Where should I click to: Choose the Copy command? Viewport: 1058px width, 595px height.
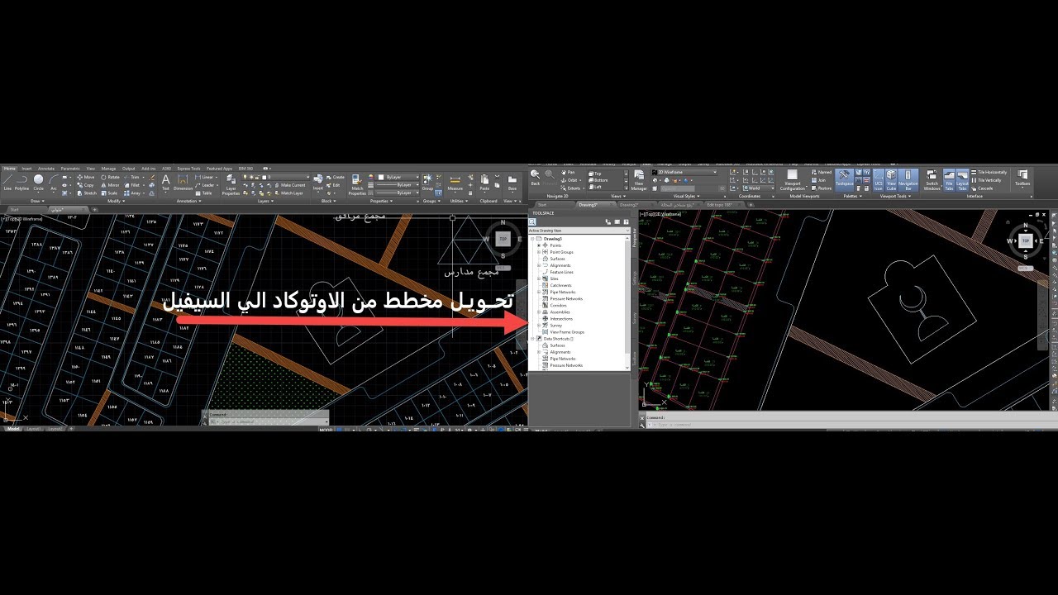click(87, 185)
